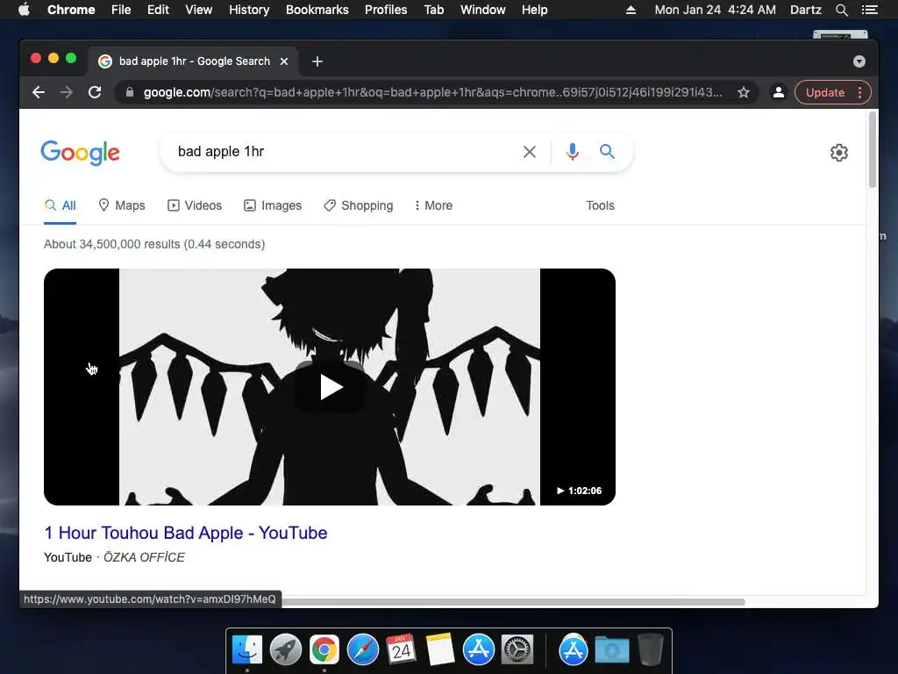Open Downloads folder in the Dock
898x674 pixels.
[611, 650]
